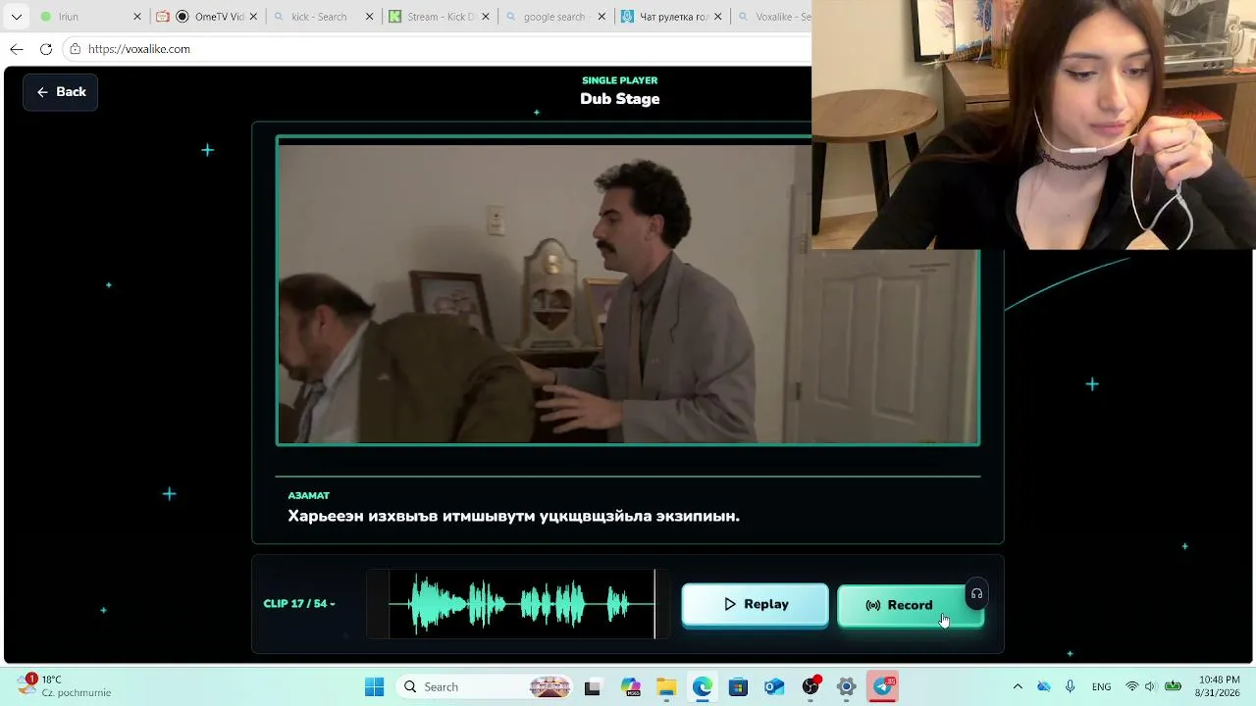Viewport: 1256px width, 706px height.
Task: Open the weather widget showing 18°C
Action: 65,685
